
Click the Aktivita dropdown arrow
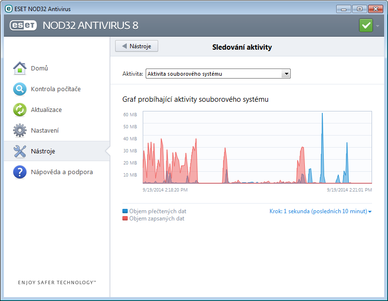pyautogui.click(x=286, y=74)
